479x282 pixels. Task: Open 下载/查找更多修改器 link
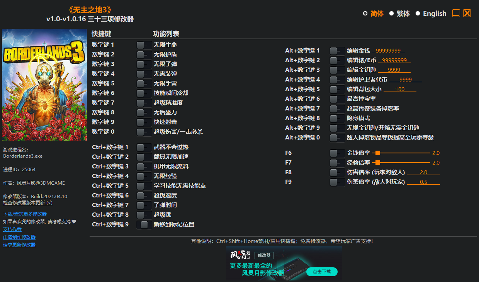[x=25, y=214]
